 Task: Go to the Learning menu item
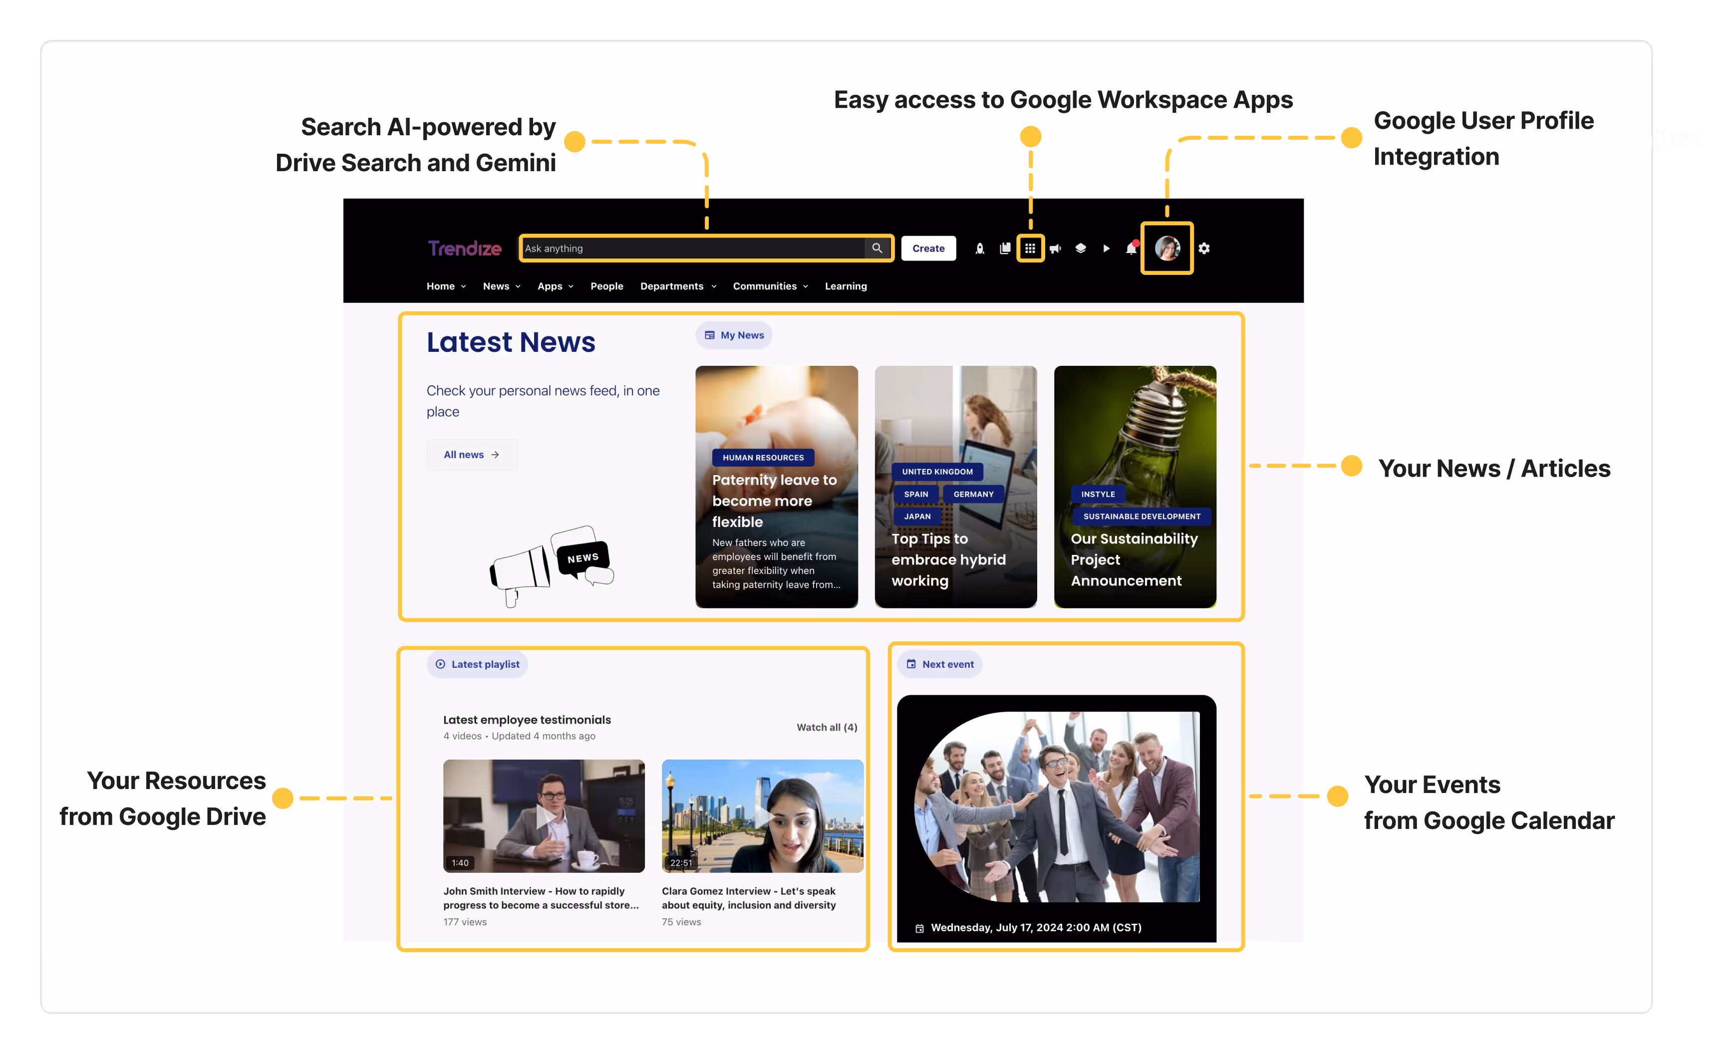point(846,286)
